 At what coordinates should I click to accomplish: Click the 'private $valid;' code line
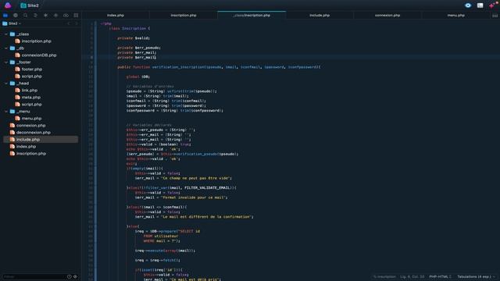(x=134, y=38)
